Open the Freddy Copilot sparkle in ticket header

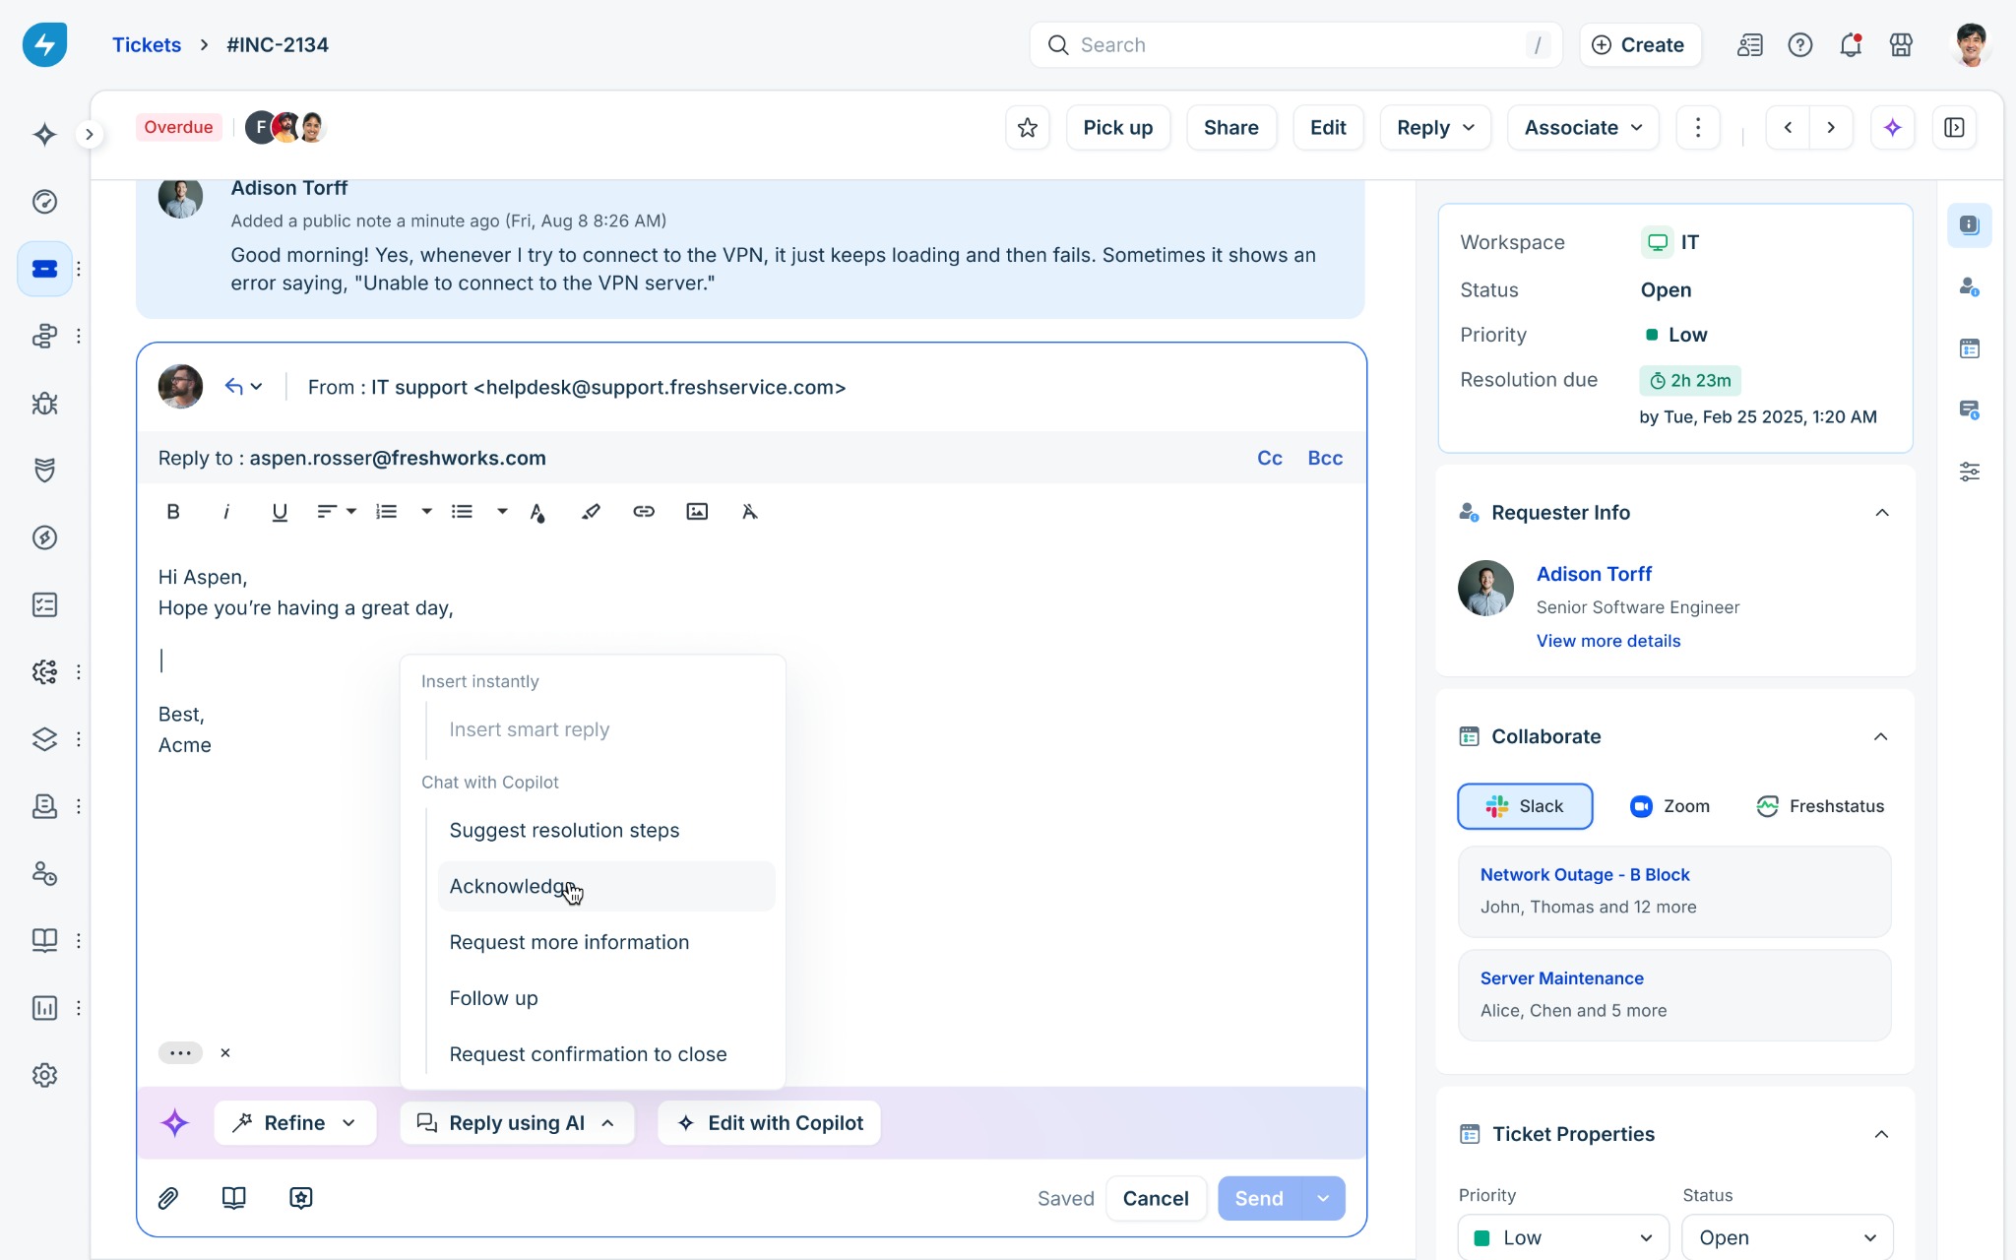coord(1893,128)
